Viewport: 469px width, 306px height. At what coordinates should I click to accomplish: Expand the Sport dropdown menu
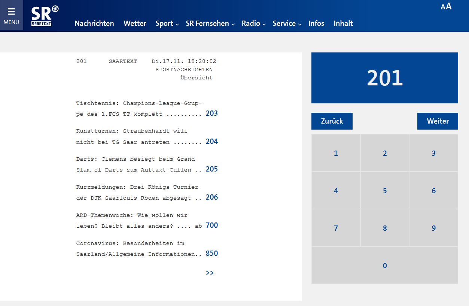coord(167,24)
